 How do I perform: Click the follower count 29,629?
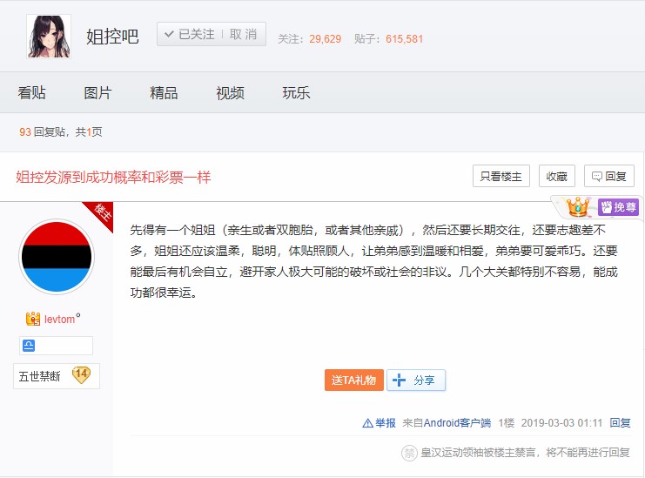(325, 39)
